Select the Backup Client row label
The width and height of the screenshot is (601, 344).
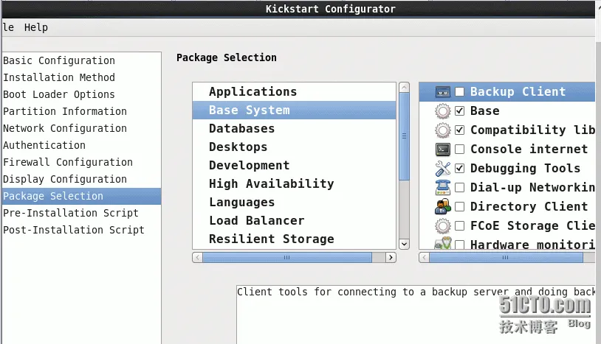coord(518,92)
